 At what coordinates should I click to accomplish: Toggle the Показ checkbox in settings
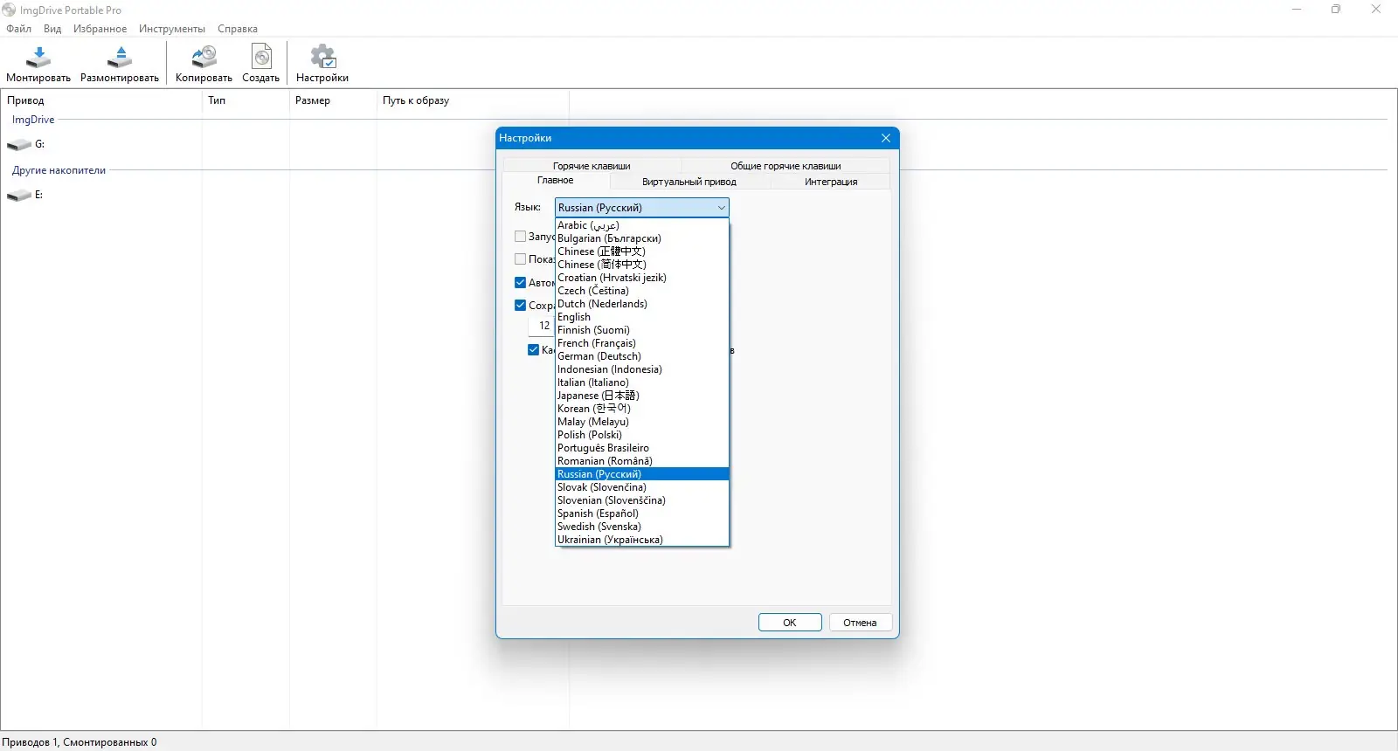[521, 259]
